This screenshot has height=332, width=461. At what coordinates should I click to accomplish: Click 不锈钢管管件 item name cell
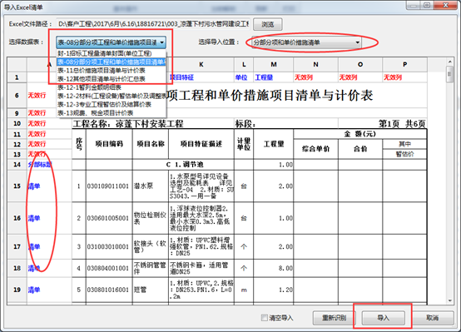point(151,268)
